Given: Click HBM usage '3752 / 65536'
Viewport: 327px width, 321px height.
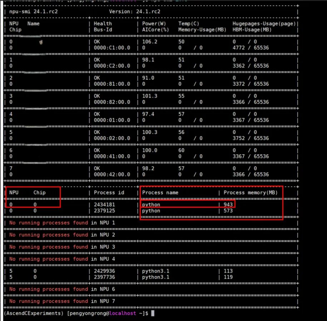Looking at the screenshot, I should click(x=251, y=139).
